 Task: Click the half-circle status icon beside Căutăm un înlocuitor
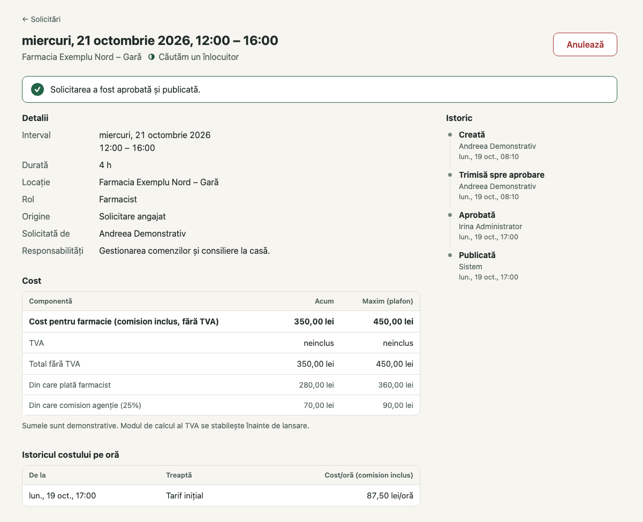[152, 57]
